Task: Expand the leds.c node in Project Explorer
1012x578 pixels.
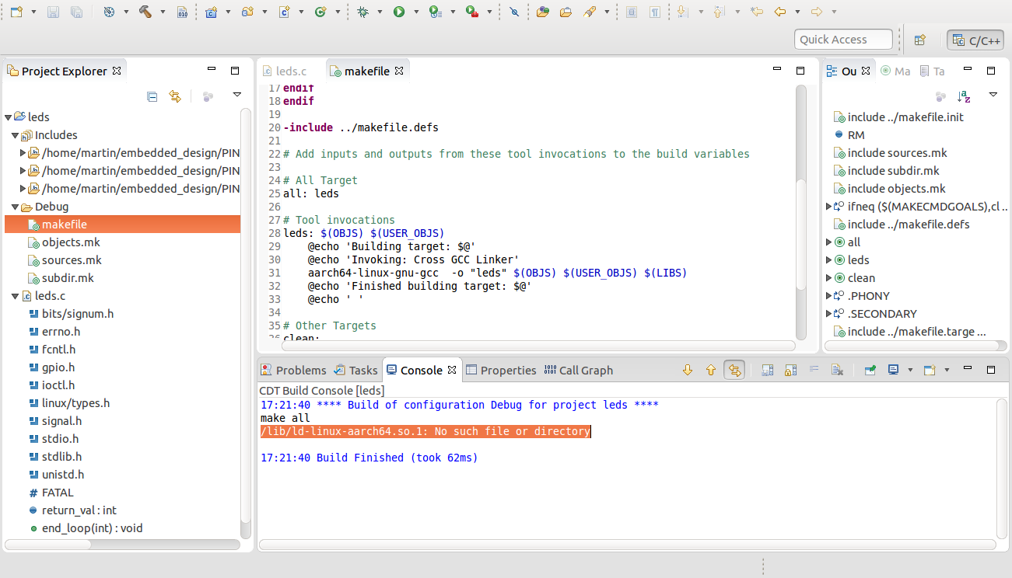Action: [x=13, y=295]
